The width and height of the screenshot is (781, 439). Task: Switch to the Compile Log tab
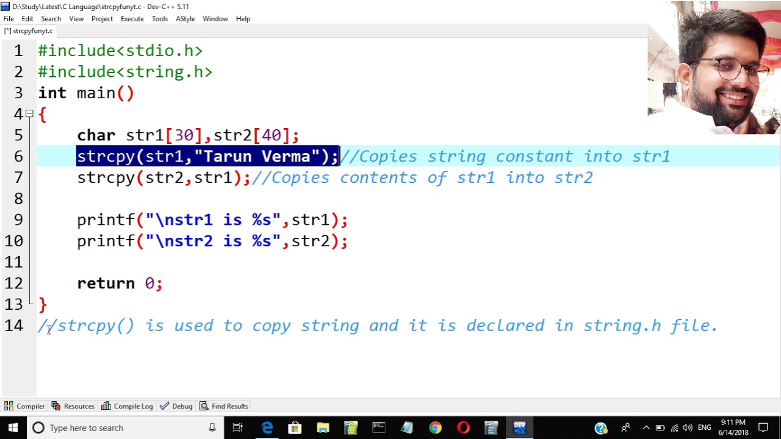click(127, 406)
